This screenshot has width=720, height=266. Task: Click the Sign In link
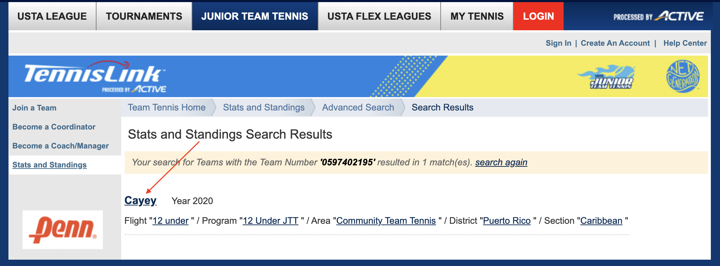click(x=558, y=43)
